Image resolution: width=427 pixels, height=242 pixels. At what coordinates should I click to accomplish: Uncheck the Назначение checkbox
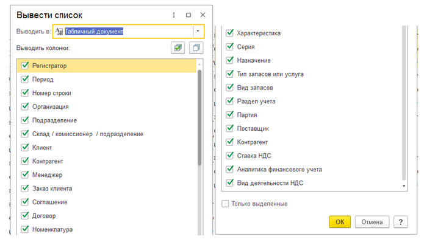click(x=230, y=60)
